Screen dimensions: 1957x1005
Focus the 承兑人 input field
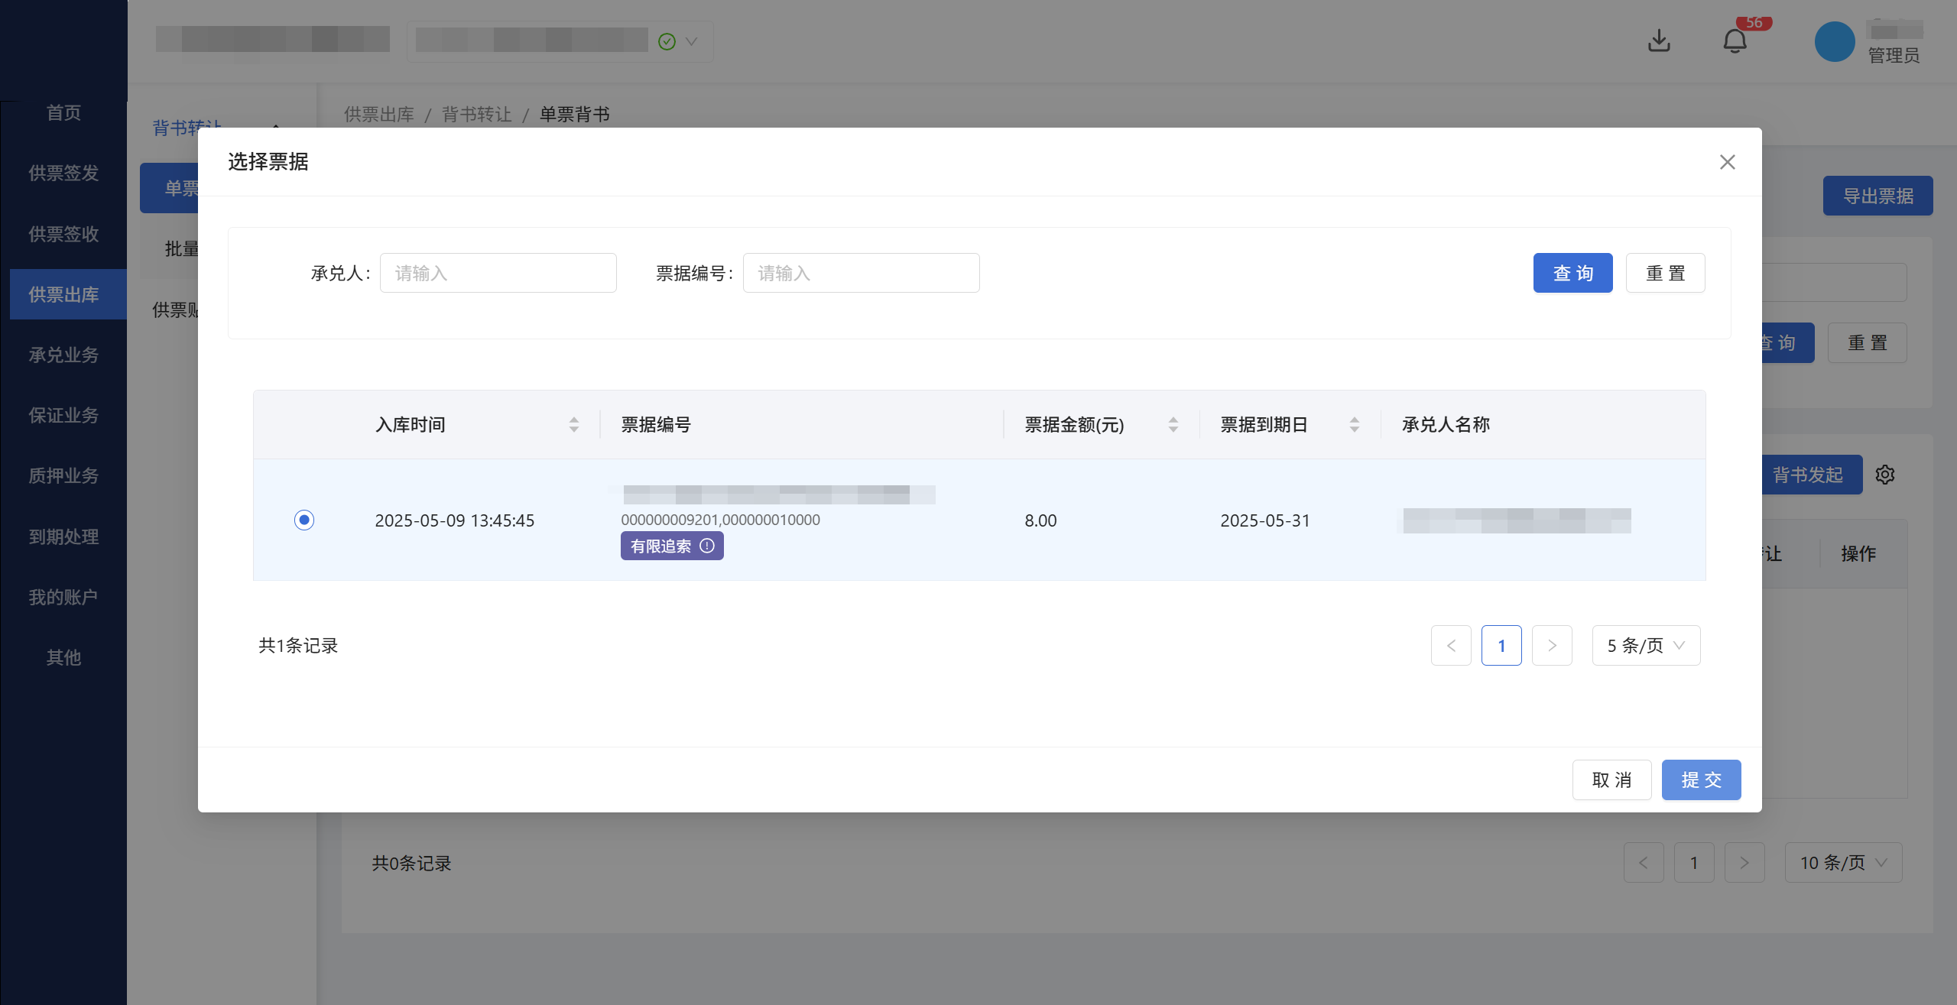tap(498, 273)
